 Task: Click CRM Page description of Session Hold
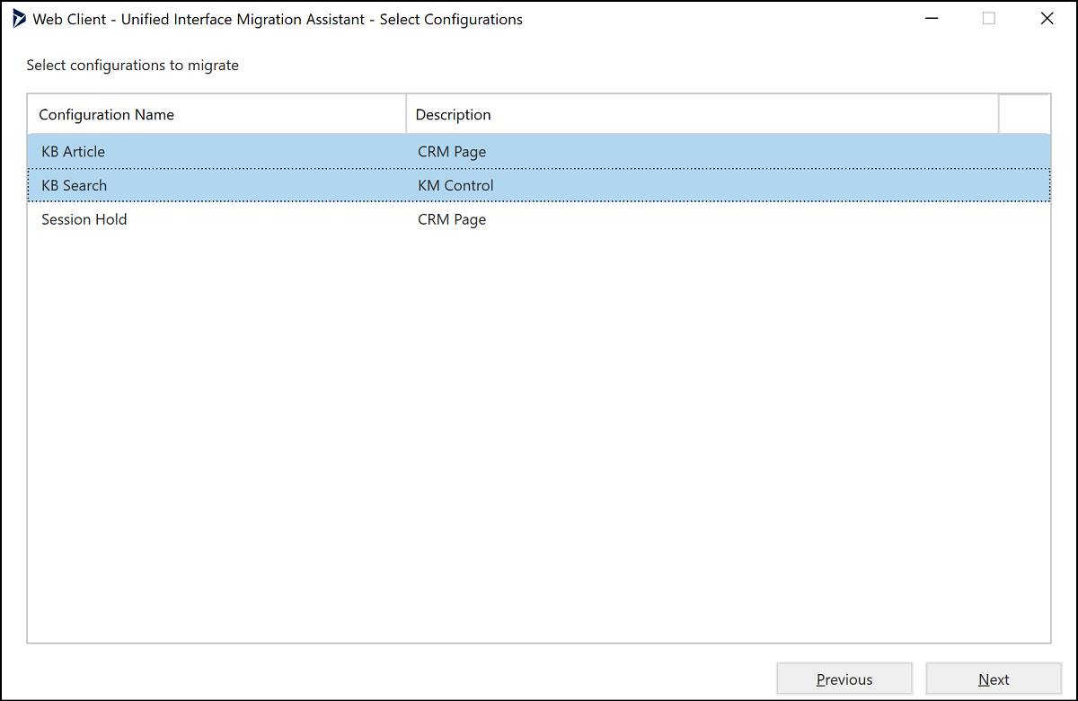[452, 219]
